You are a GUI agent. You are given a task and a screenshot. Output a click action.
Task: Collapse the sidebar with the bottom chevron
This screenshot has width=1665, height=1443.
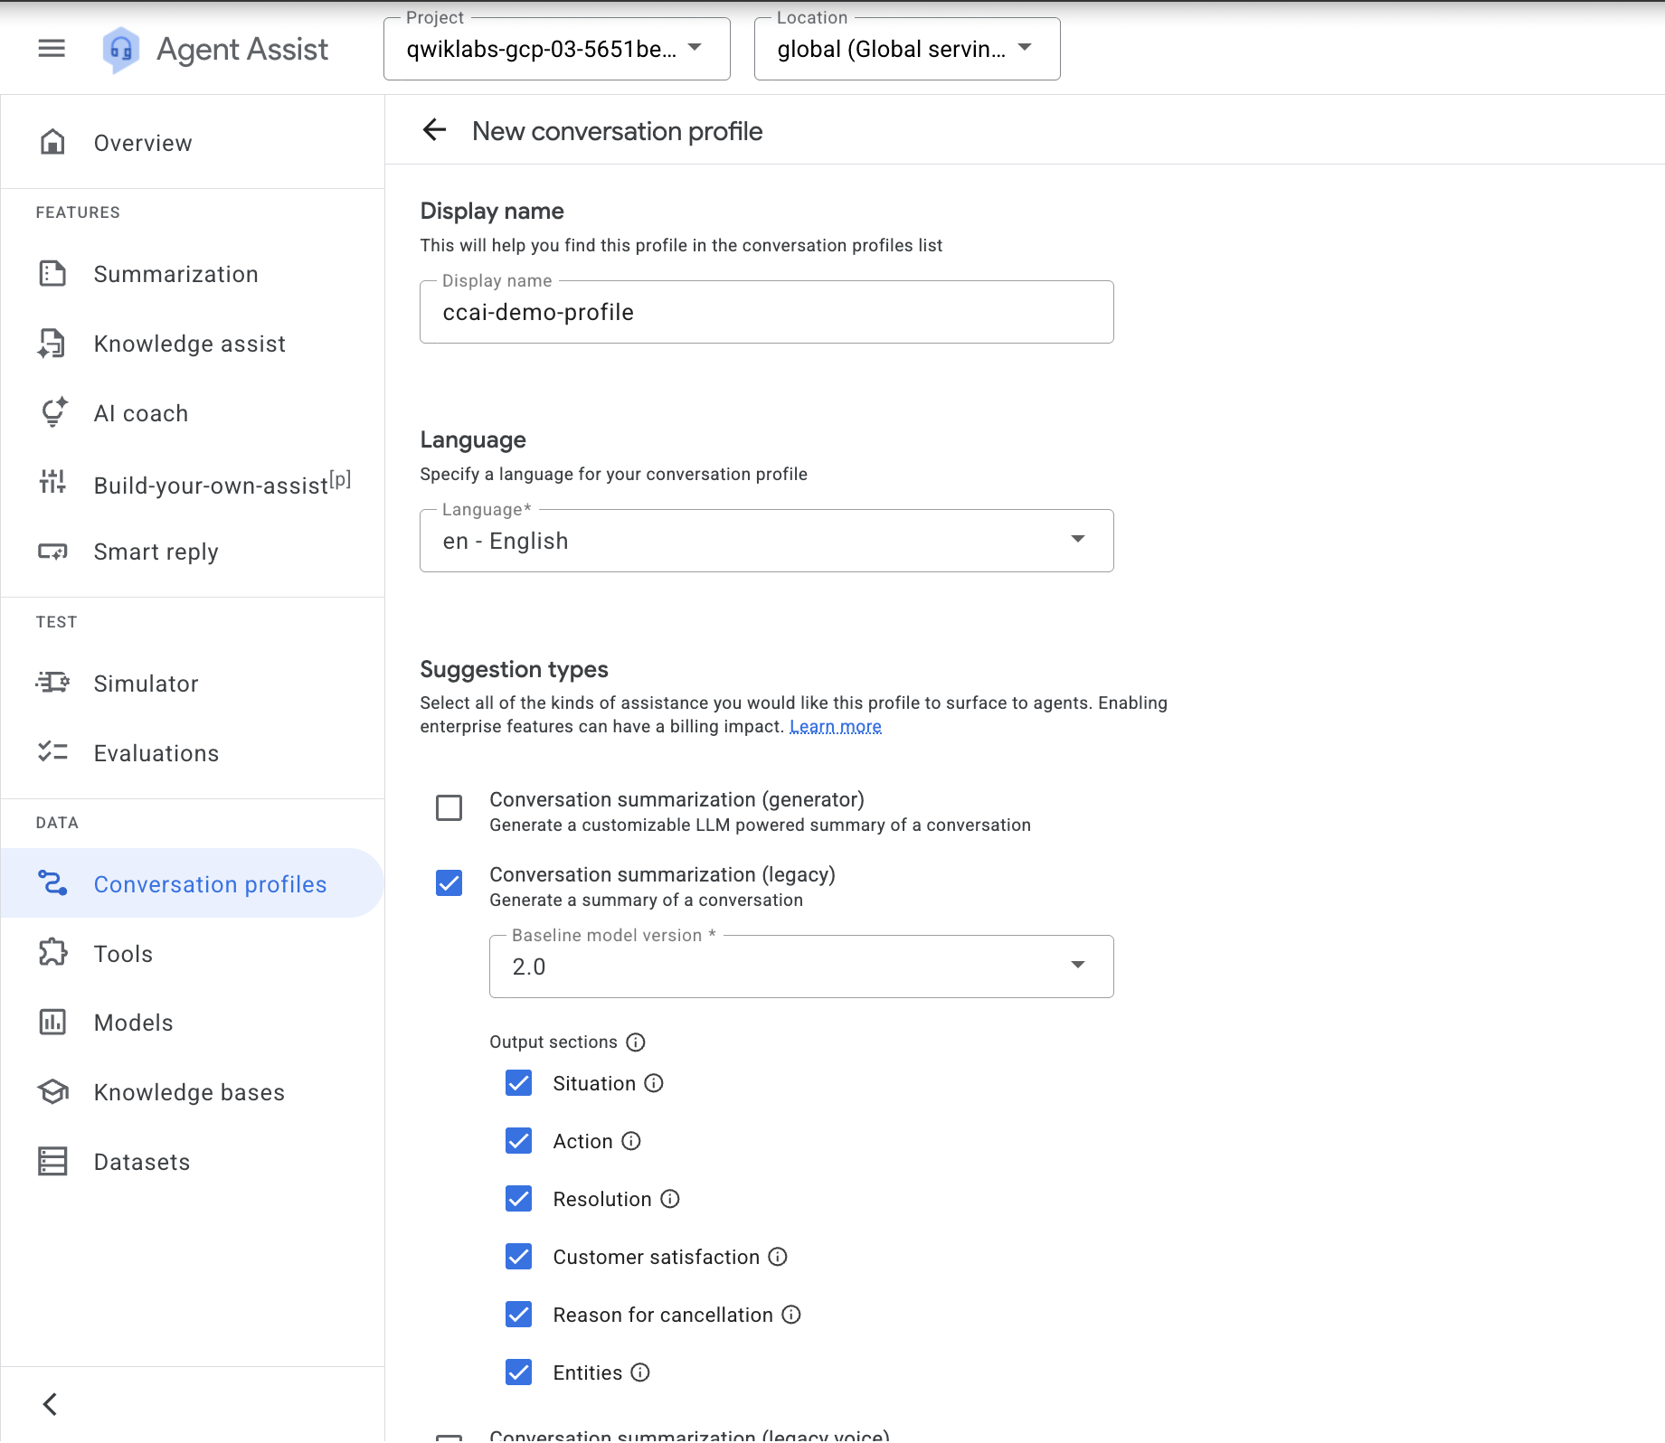coord(51,1404)
